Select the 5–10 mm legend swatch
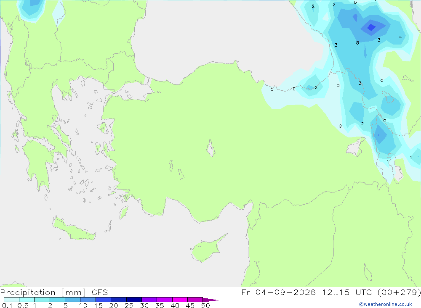This screenshot has width=421, height=308. [73, 300]
